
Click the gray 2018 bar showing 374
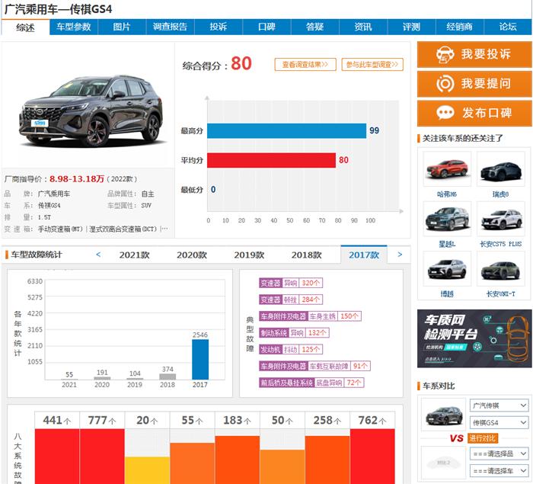168,377
